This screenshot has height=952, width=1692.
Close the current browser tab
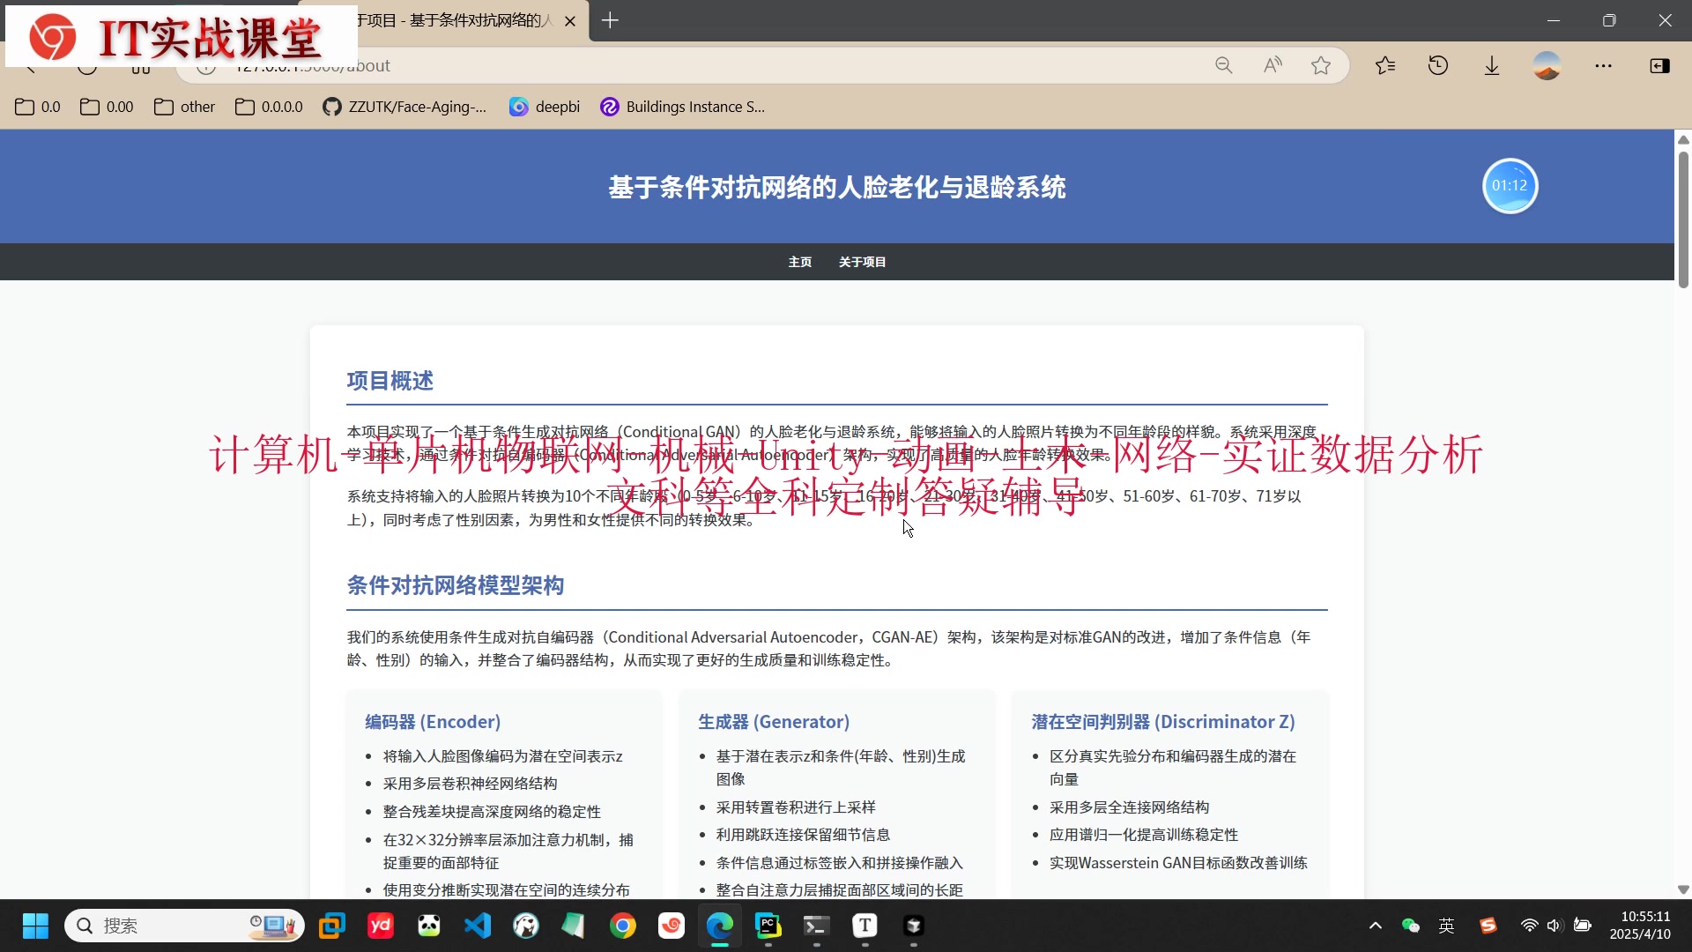pyautogui.click(x=570, y=20)
